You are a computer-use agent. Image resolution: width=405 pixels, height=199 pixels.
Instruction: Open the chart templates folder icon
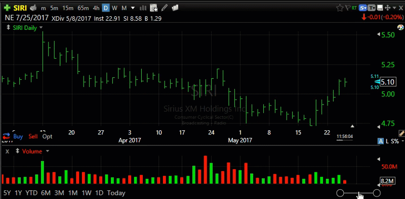175,8
